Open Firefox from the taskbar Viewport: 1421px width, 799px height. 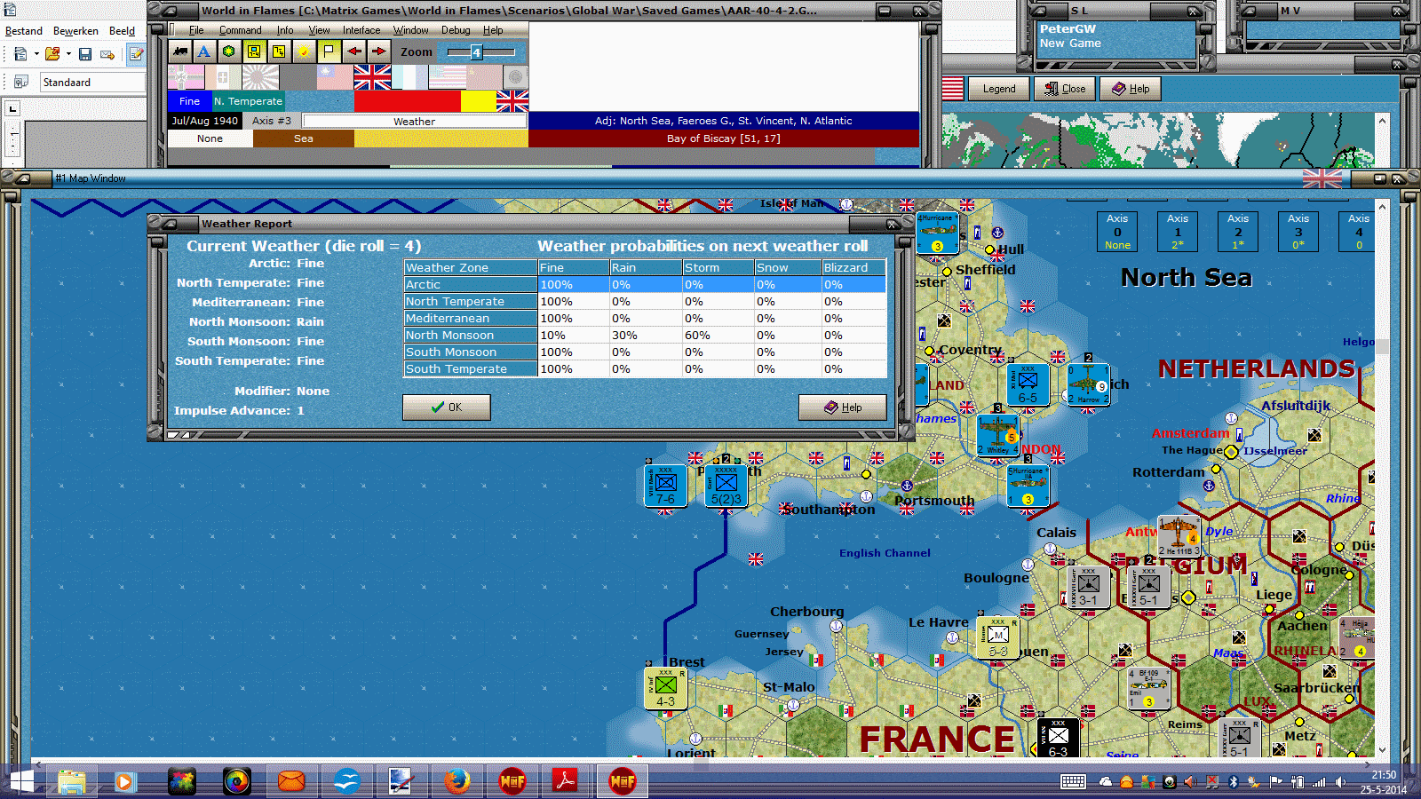pyautogui.click(x=456, y=781)
